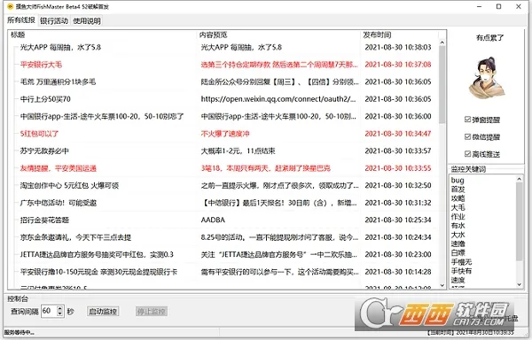Viewport: 532px width, 340px height.
Task: Click the 查询间隔 seconds input field
Action: tap(49, 311)
